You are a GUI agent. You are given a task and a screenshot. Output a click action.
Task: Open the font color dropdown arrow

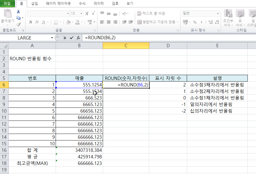(82, 22)
